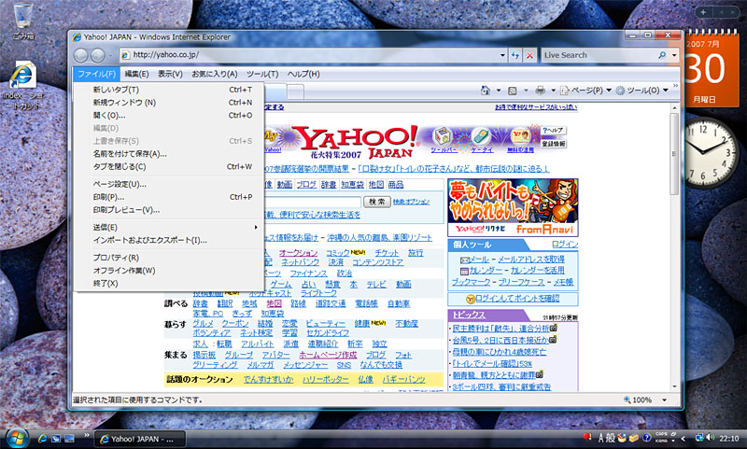This screenshot has height=449, width=747.
Task: Click the mobile phone Keitai icon on page
Action: point(482,136)
